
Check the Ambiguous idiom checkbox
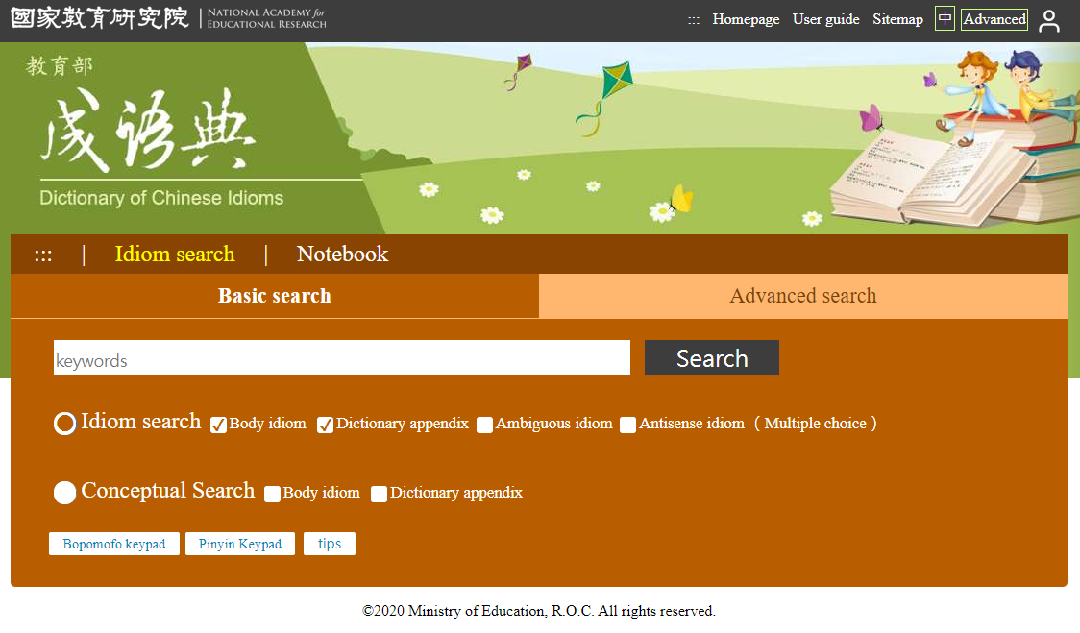pyautogui.click(x=484, y=425)
